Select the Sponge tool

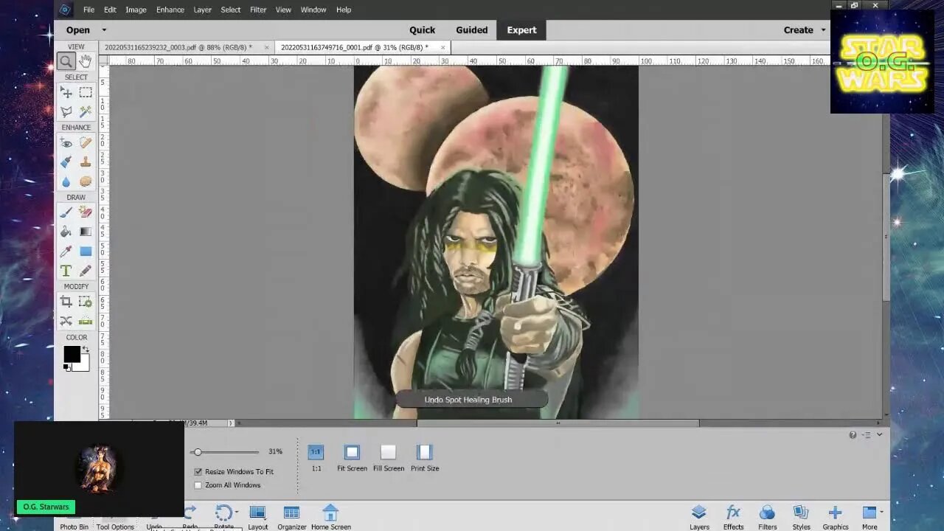[86, 181]
